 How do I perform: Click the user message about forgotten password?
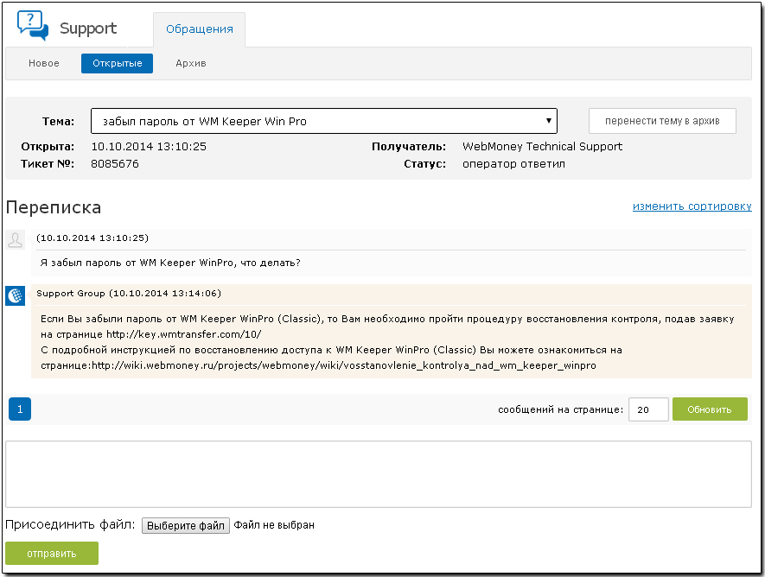click(170, 263)
